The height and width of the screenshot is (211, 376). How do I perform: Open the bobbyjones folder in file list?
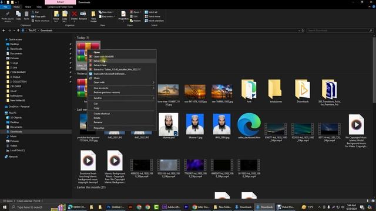coord(276,91)
